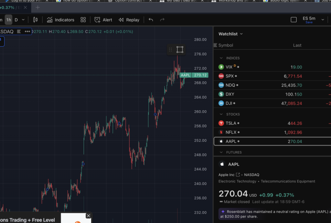The width and height of the screenshot is (331, 223).
Task: Select the D timeframe button
Action: tap(16, 20)
